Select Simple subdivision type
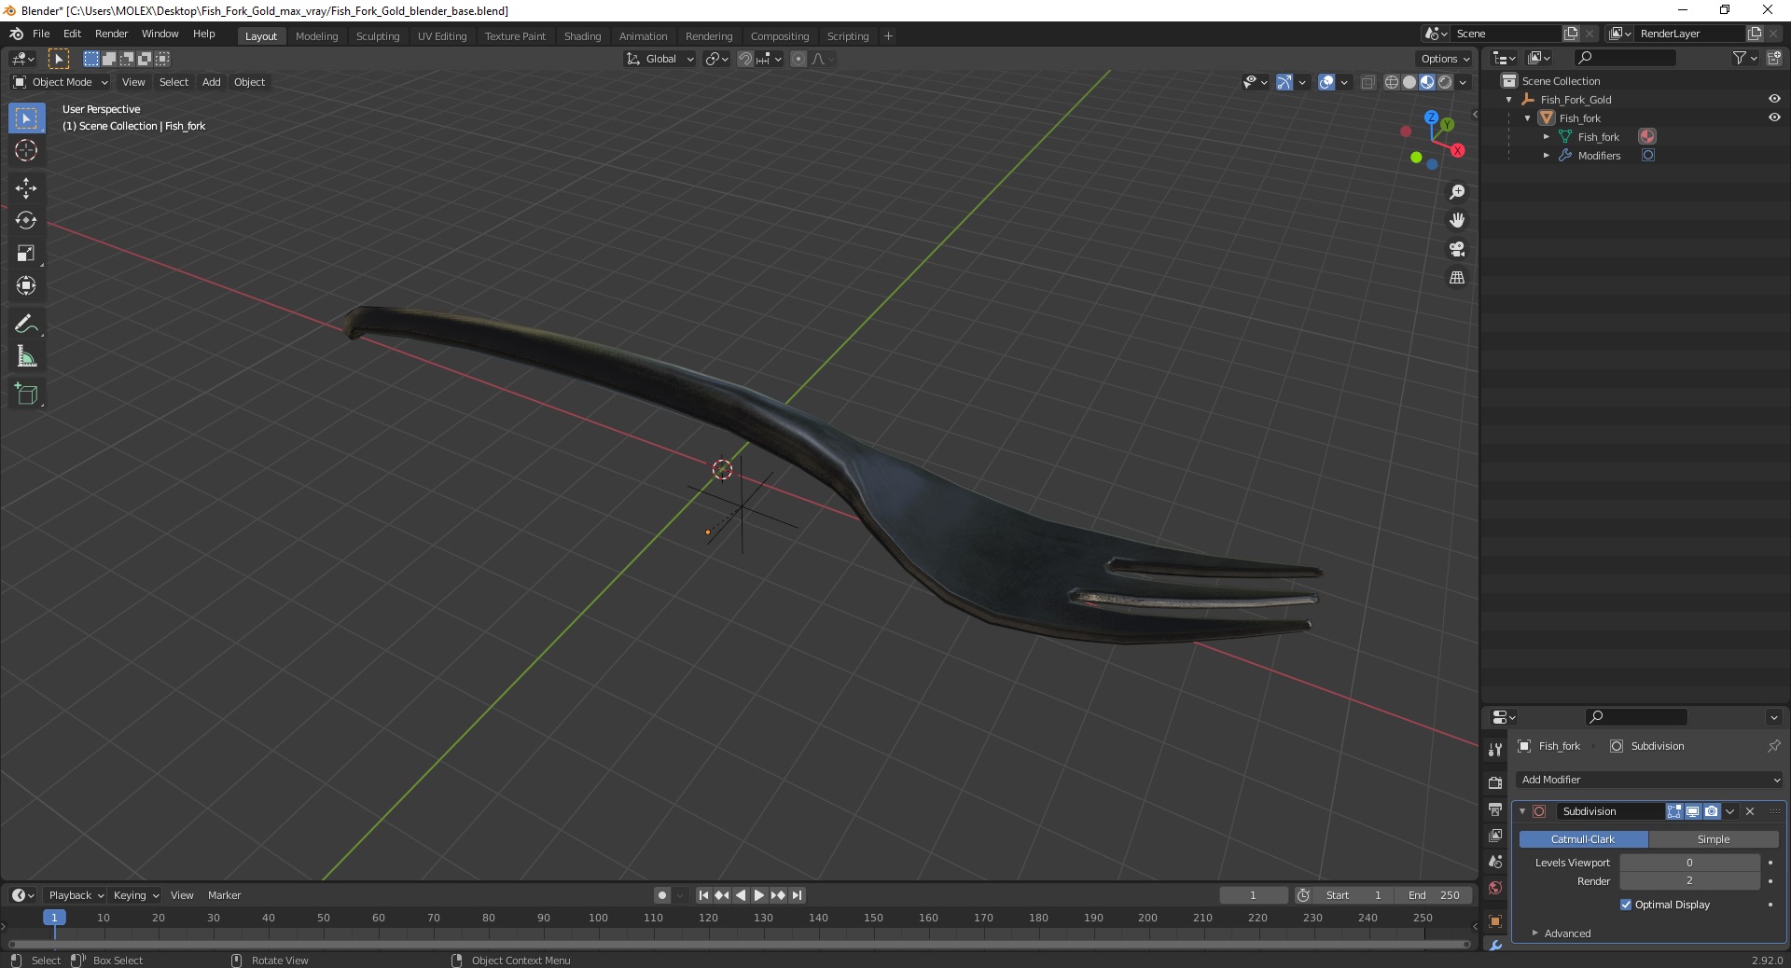The height and width of the screenshot is (968, 1791). (1714, 839)
